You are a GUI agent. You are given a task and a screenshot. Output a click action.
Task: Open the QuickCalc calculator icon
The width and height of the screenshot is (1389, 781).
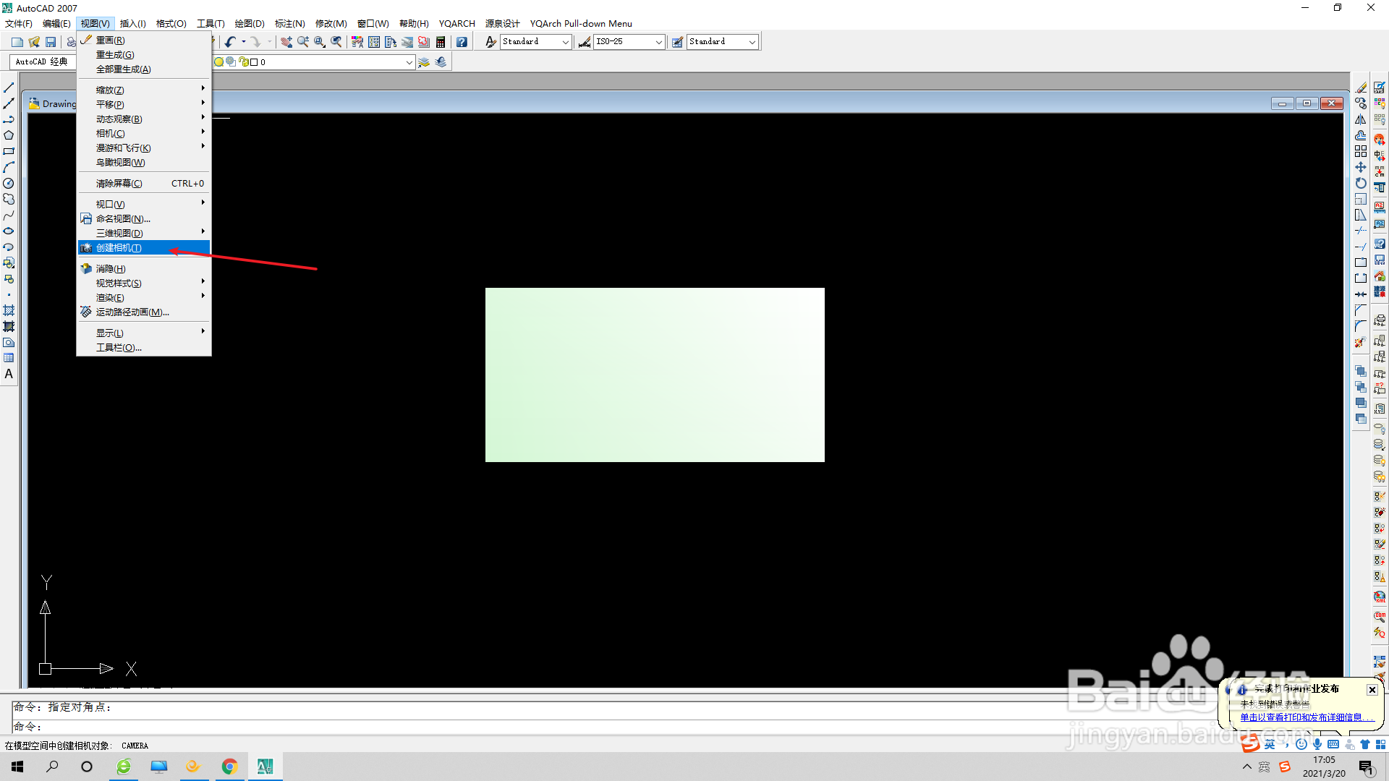pyautogui.click(x=441, y=42)
